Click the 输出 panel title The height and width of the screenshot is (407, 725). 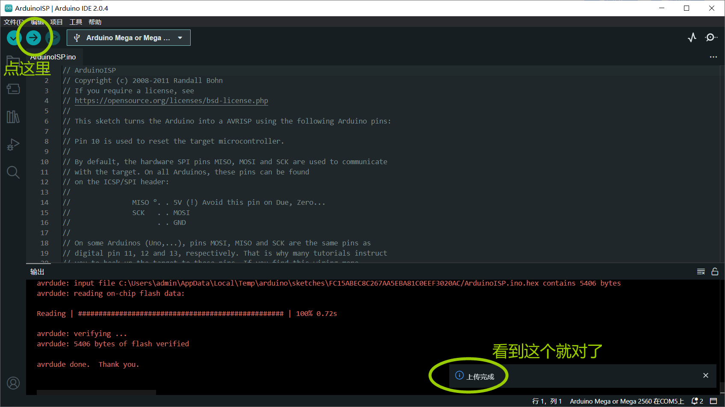pos(37,271)
